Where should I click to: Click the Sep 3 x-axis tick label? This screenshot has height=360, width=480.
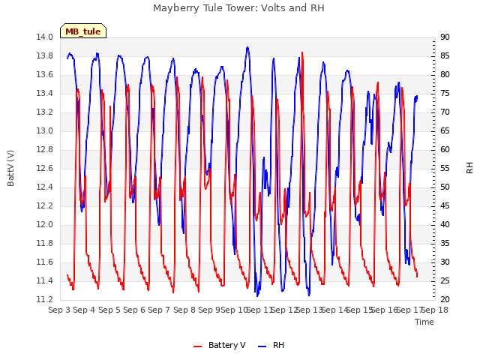(59, 310)
